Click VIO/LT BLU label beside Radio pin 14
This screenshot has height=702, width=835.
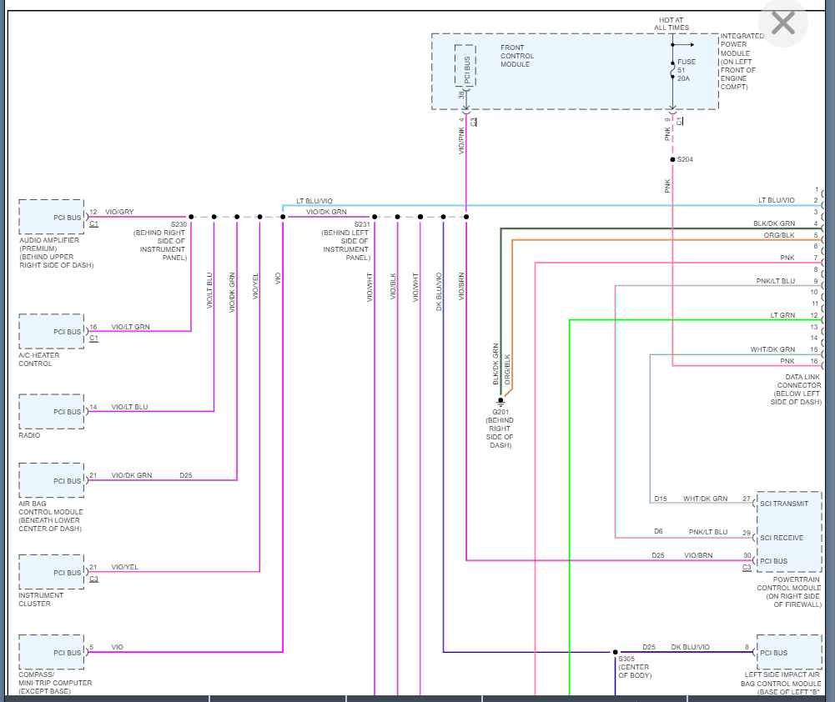coord(129,407)
